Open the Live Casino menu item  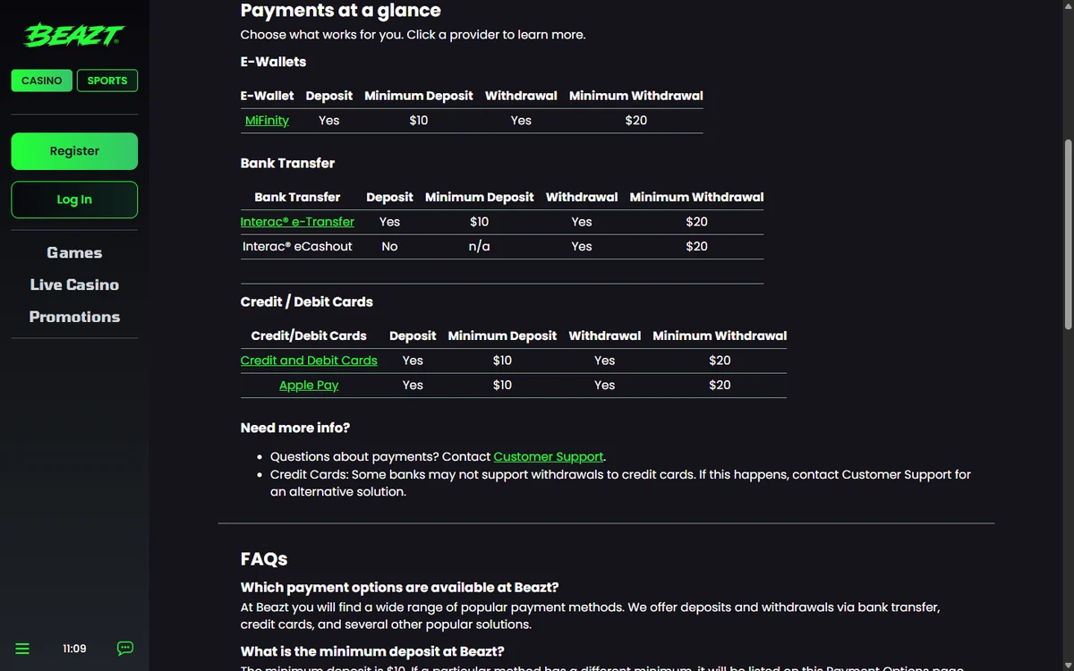click(x=74, y=285)
